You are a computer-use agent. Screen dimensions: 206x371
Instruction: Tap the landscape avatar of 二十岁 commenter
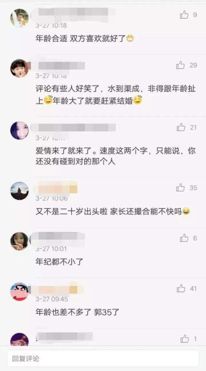pos(19,191)
